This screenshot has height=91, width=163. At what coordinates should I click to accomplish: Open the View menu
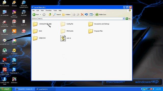point(42,11)
